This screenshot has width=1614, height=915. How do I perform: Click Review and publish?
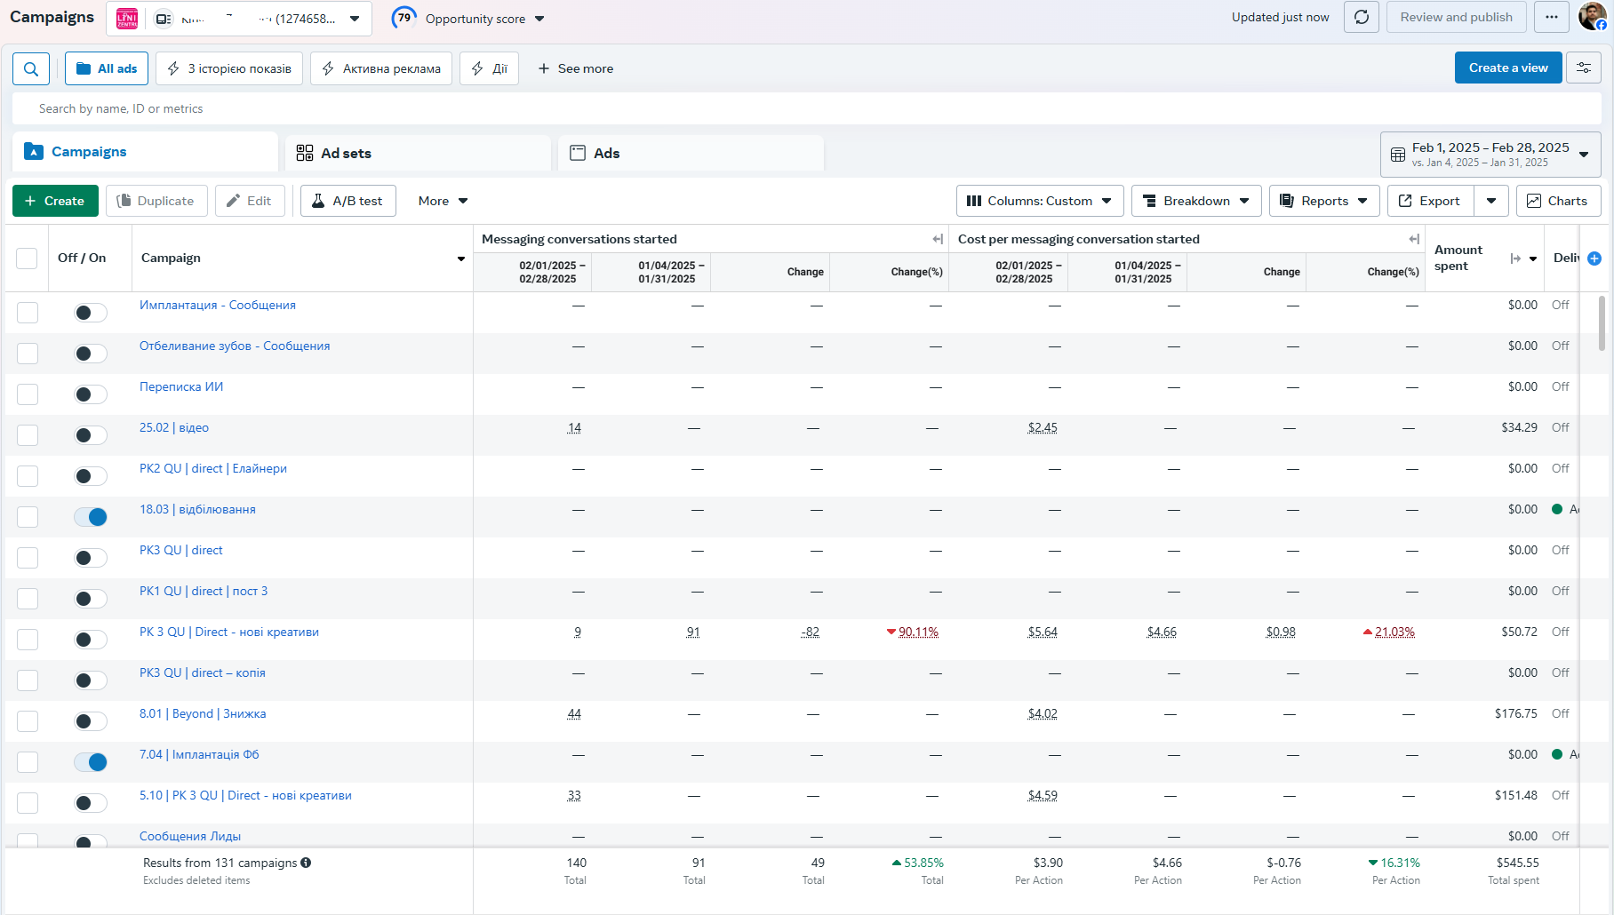coord(1456,17)
